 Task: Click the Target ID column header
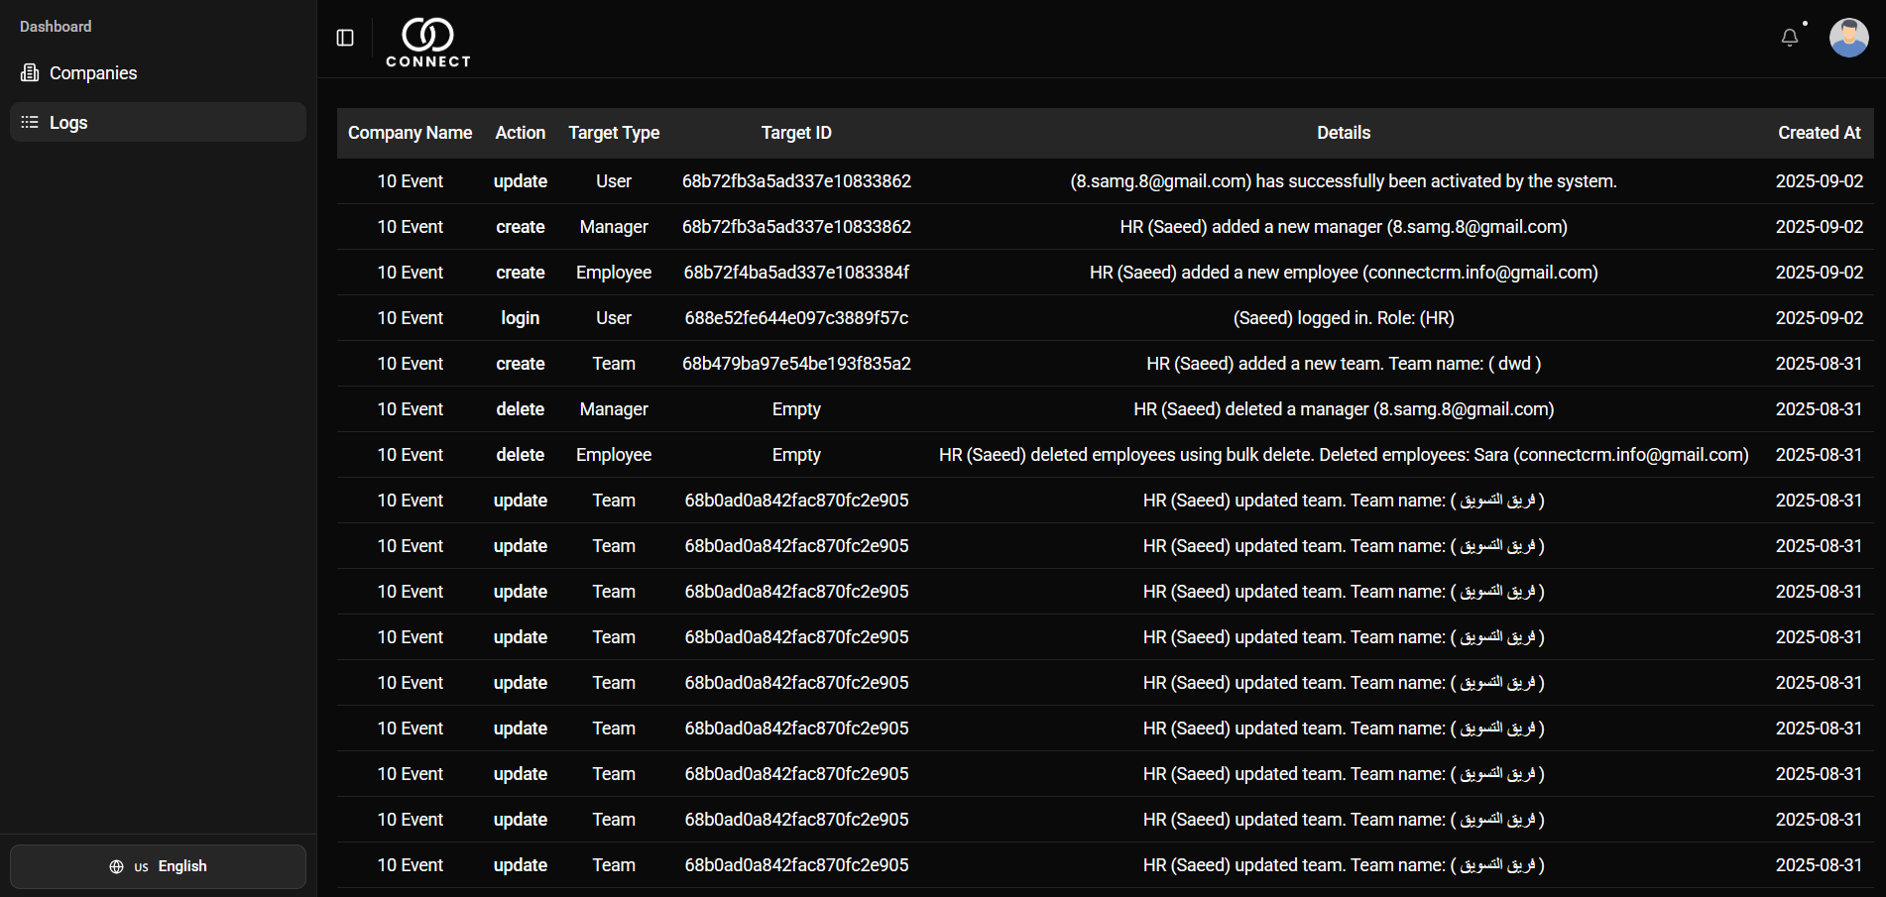coord(796,133)
